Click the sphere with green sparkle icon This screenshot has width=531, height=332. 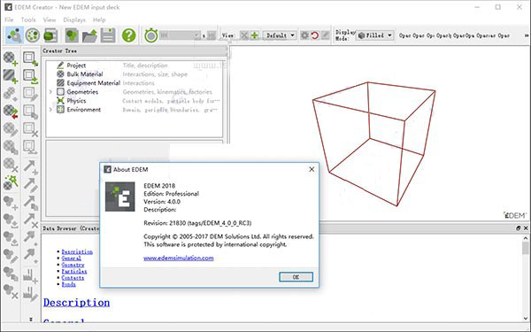pyautogui.click(x=11, y=182)
